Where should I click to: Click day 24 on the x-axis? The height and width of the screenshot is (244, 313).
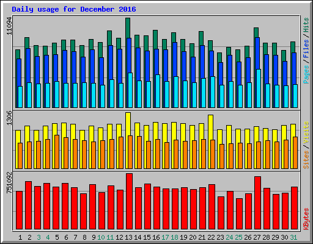click(229, 237)
